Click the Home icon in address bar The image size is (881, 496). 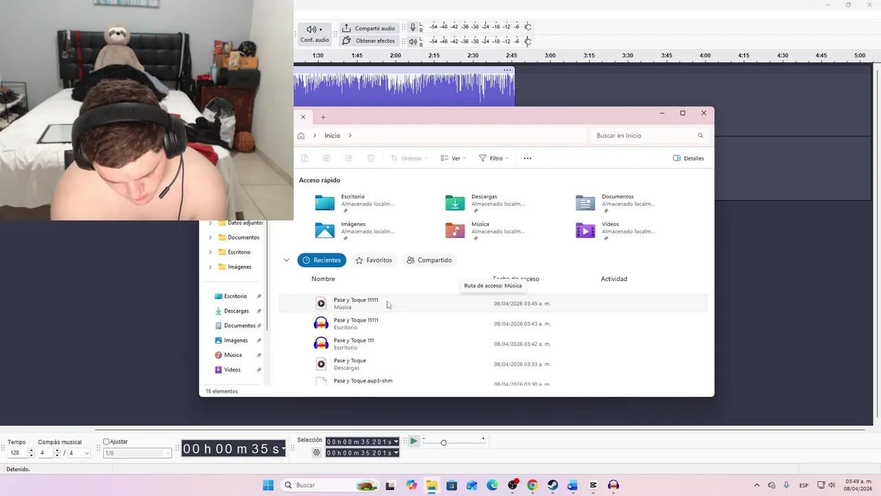tap(301, 136)
